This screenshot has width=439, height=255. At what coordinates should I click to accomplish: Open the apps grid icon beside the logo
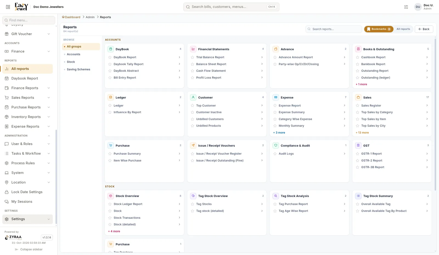tap(8, 7)
